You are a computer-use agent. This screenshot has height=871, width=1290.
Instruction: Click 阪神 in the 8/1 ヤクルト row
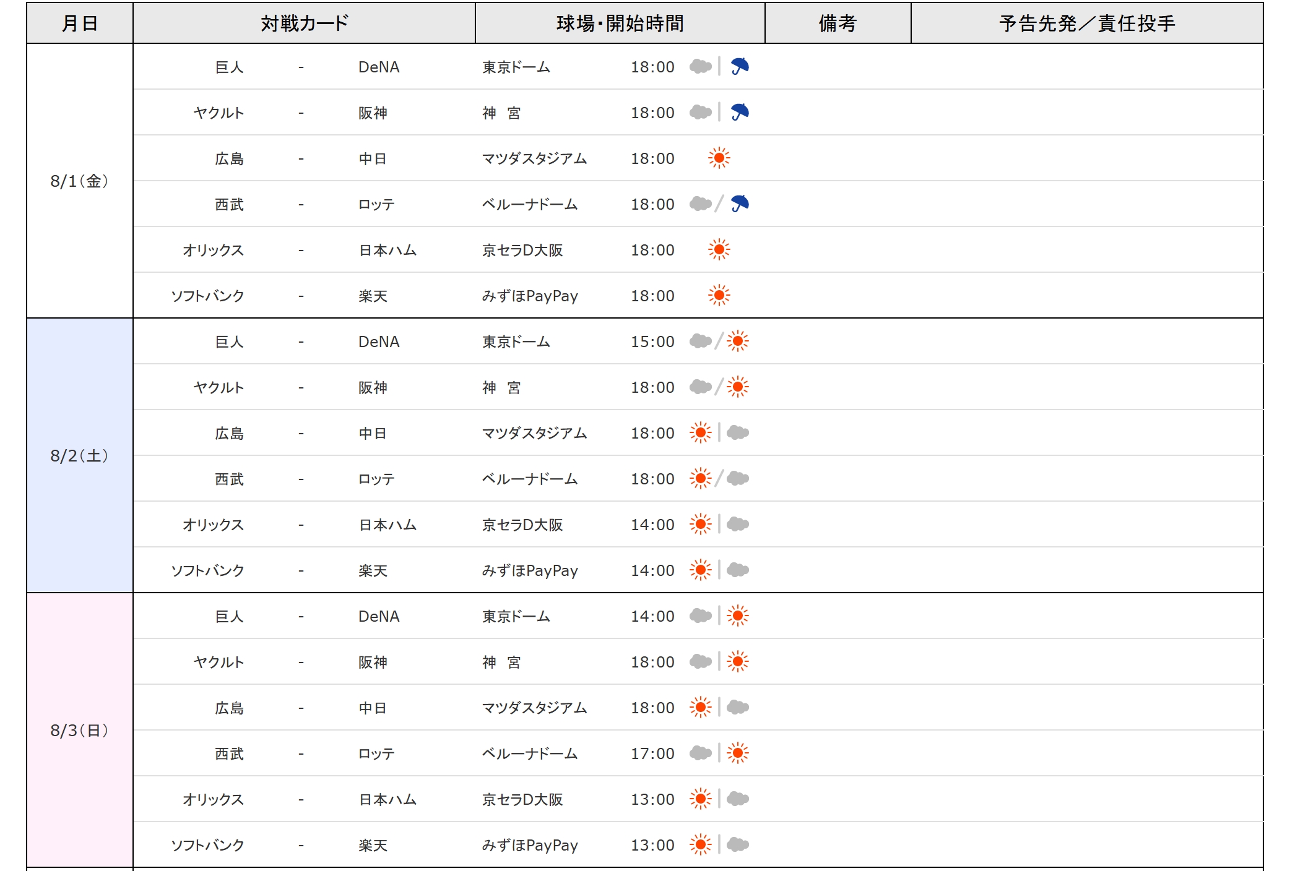(x=373, y=113)
